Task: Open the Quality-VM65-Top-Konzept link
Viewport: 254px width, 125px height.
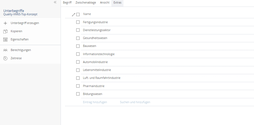Action: (x=20, y=14)
